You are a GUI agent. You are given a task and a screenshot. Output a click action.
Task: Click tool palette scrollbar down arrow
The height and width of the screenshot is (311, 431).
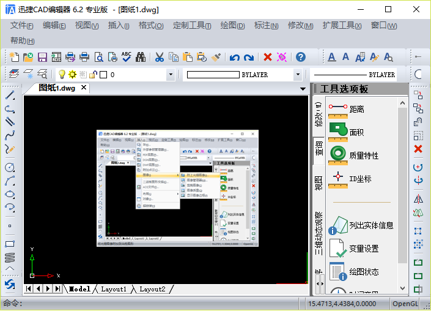point(402,288)
